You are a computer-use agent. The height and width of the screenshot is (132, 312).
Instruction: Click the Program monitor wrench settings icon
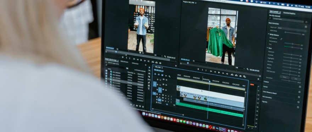tap(247, 69)
